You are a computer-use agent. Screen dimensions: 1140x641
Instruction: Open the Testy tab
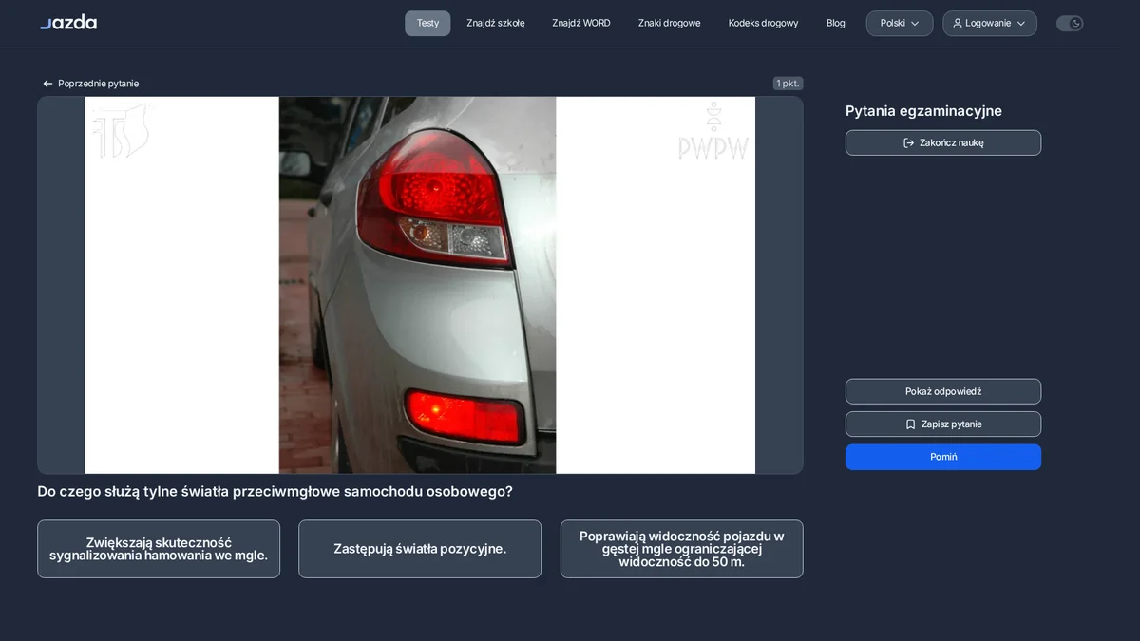pyautogui.click(x=427, y=23)
